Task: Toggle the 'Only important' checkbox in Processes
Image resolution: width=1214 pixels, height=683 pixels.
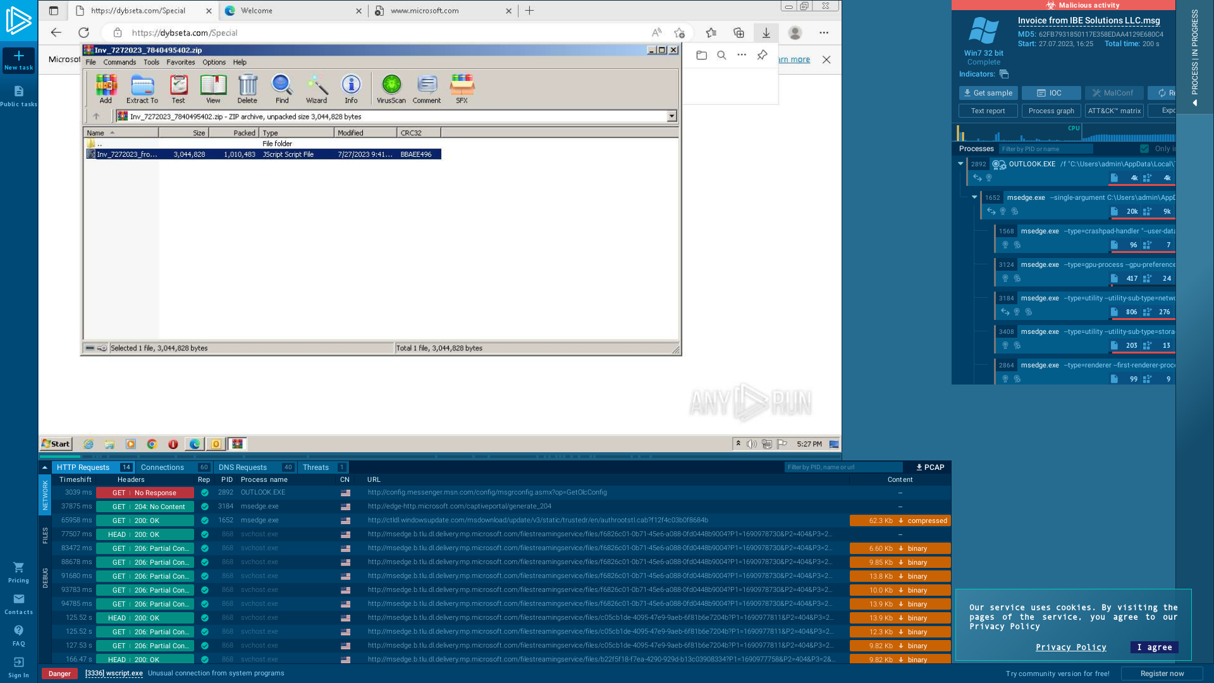Action: 1144,149
